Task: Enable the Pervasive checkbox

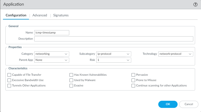Action: [133, 75]
